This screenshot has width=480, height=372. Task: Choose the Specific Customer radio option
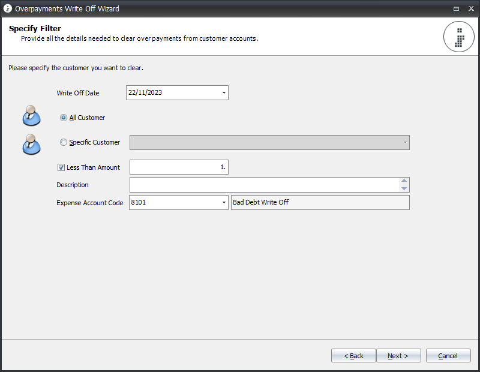point(64,142)
